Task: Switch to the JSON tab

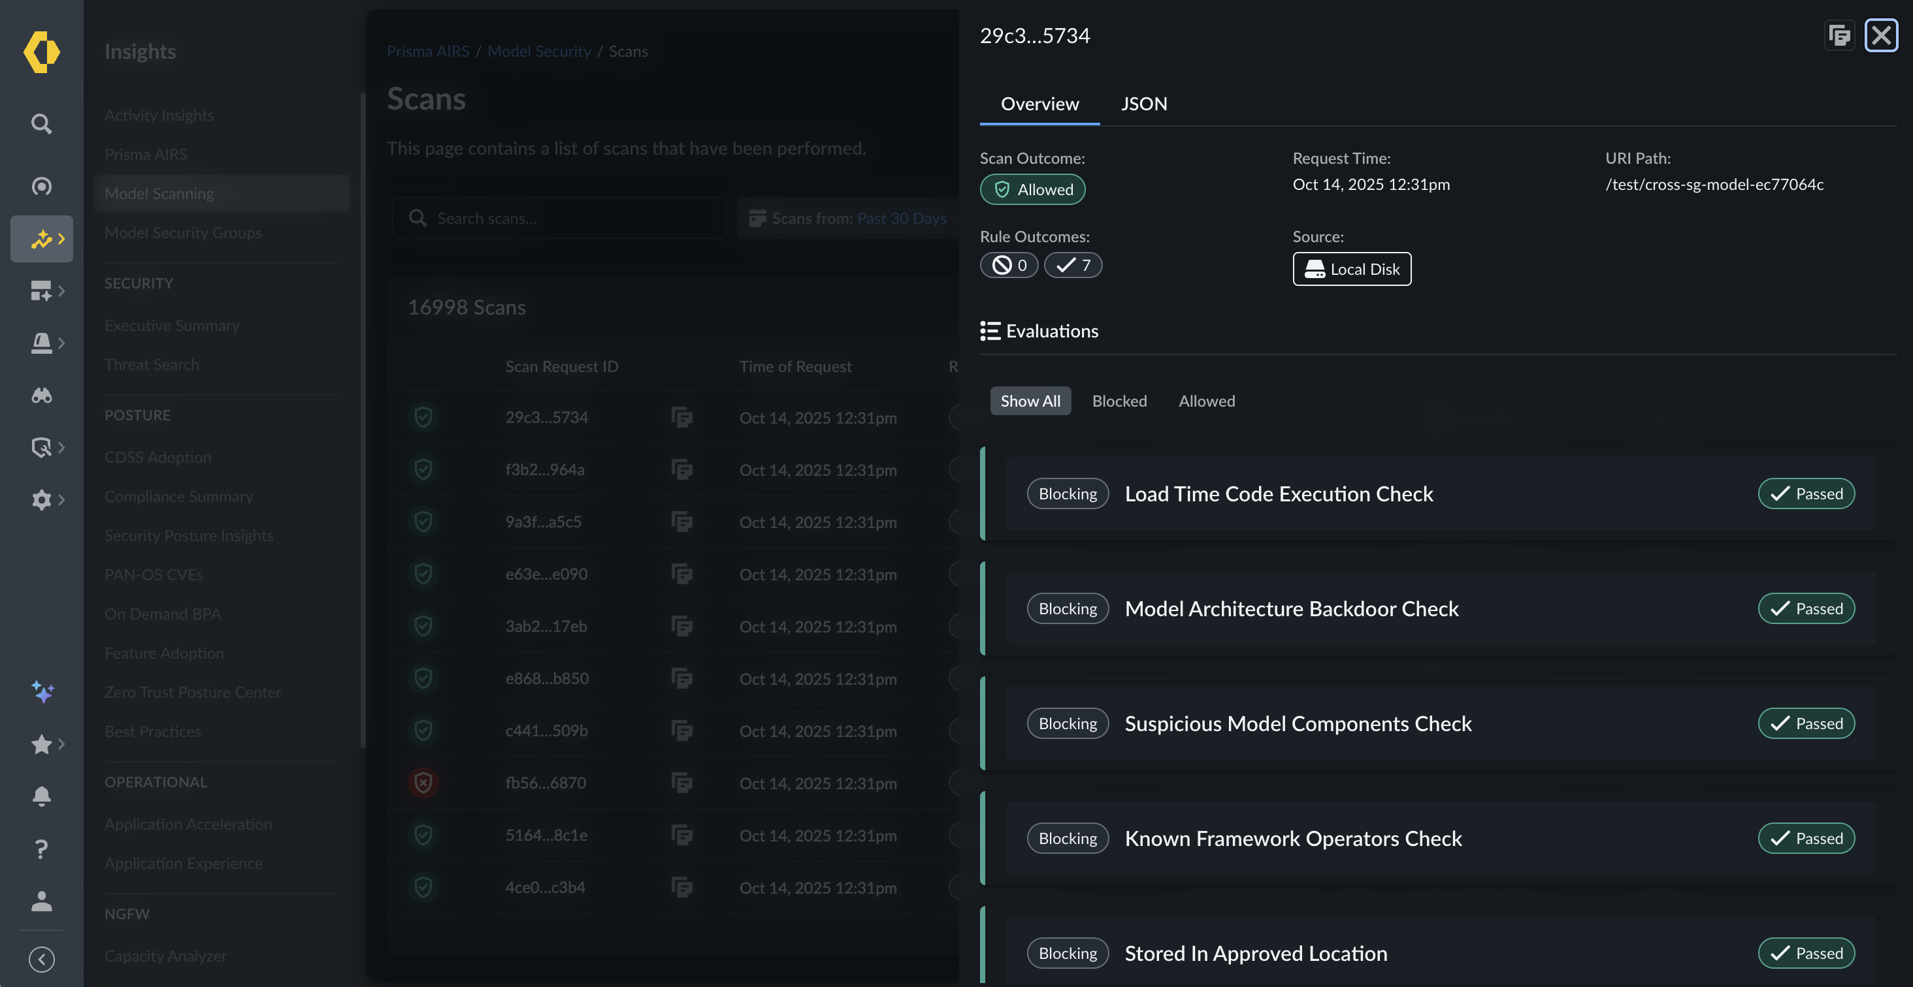Action: click(x=1143, y=104)
